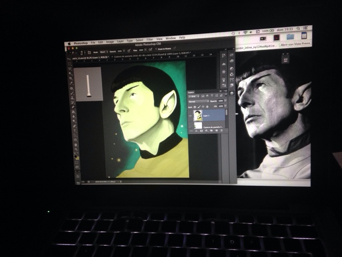This screenshot has width=342, height=257.
Task: Click the new group folder icon
Action: (212, 131)
